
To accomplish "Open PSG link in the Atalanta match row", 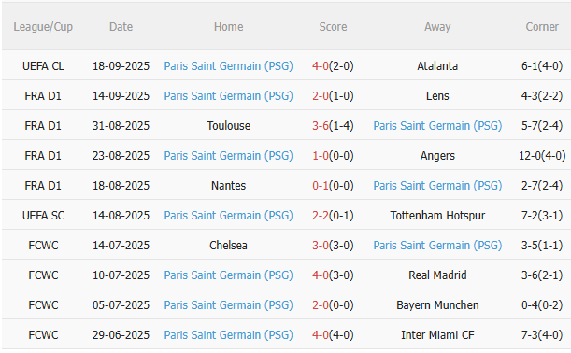I will click(x=228, y=66).
